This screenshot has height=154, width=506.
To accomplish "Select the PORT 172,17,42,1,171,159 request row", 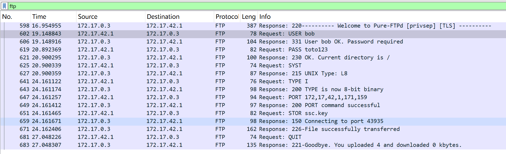I will point(253,97).
